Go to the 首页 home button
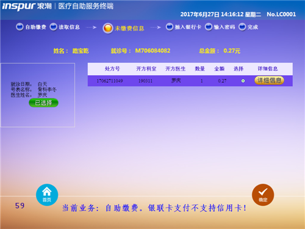The image size is (305, 229). [47, 195]
